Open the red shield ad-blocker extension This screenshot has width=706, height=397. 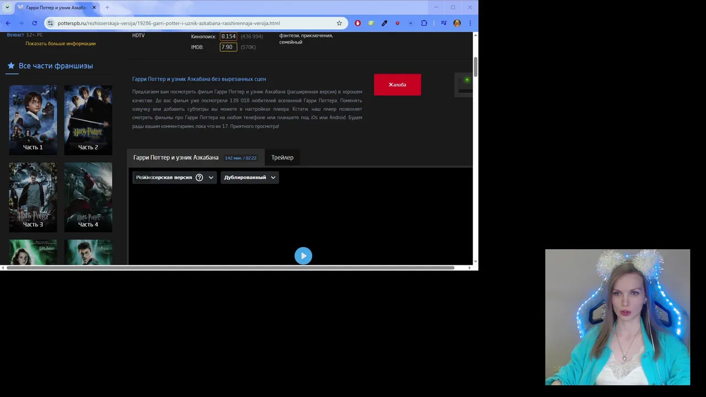397,23
